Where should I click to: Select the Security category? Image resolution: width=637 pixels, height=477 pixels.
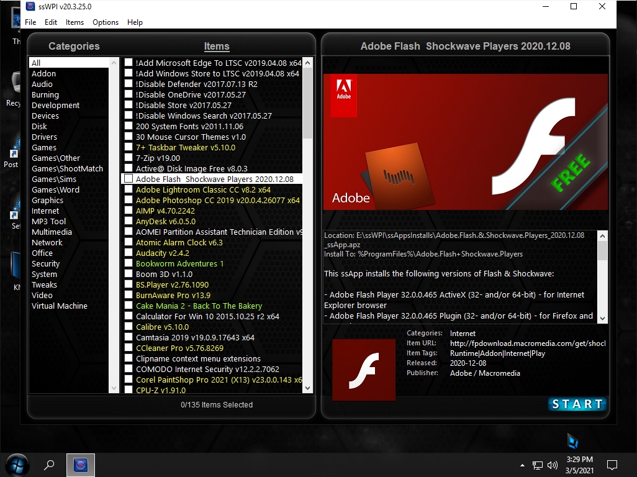pyautogui.click(x=45, y=264)
